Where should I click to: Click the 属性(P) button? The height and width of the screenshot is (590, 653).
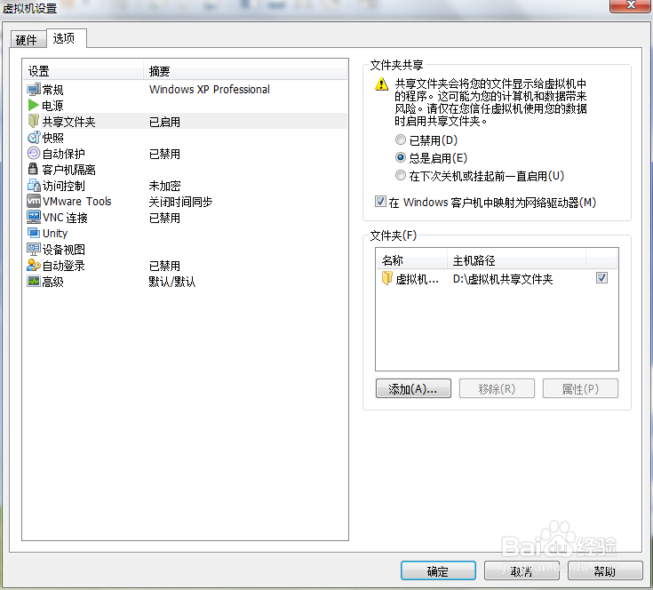click(580, 388)
